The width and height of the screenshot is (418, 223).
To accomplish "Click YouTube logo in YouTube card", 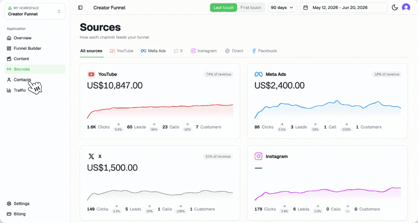I will (91, 74).
